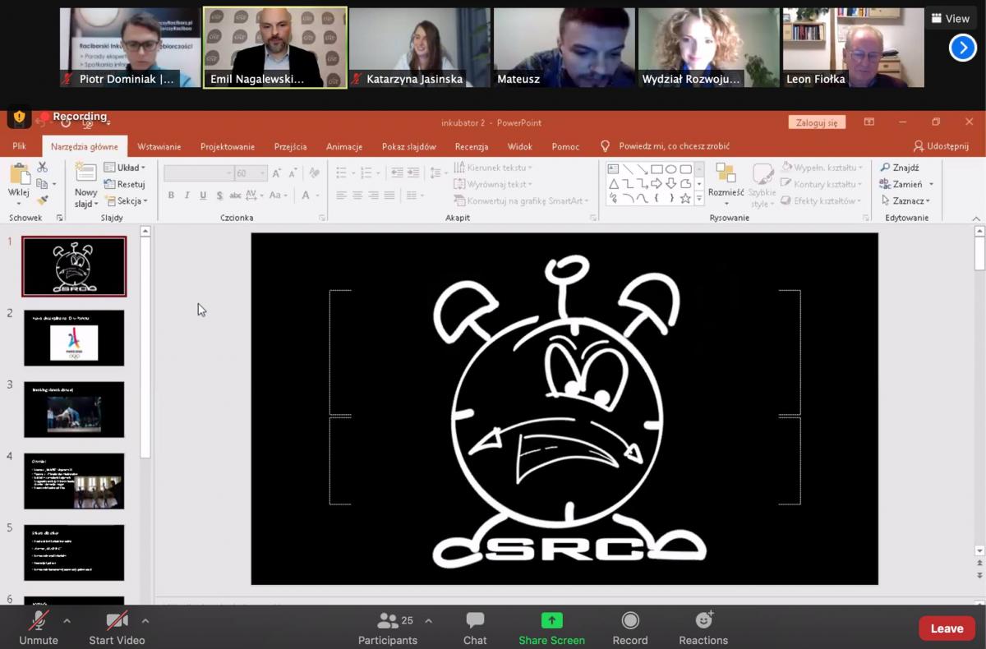Click Emil Nagalewski's video tile
Viewport: 986px width, 649px height.
pos(275,48)
